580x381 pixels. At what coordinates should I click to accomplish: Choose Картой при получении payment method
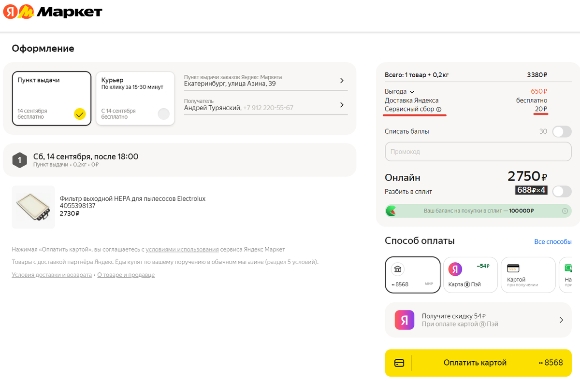pyautogui.click(x=528, y=275)
